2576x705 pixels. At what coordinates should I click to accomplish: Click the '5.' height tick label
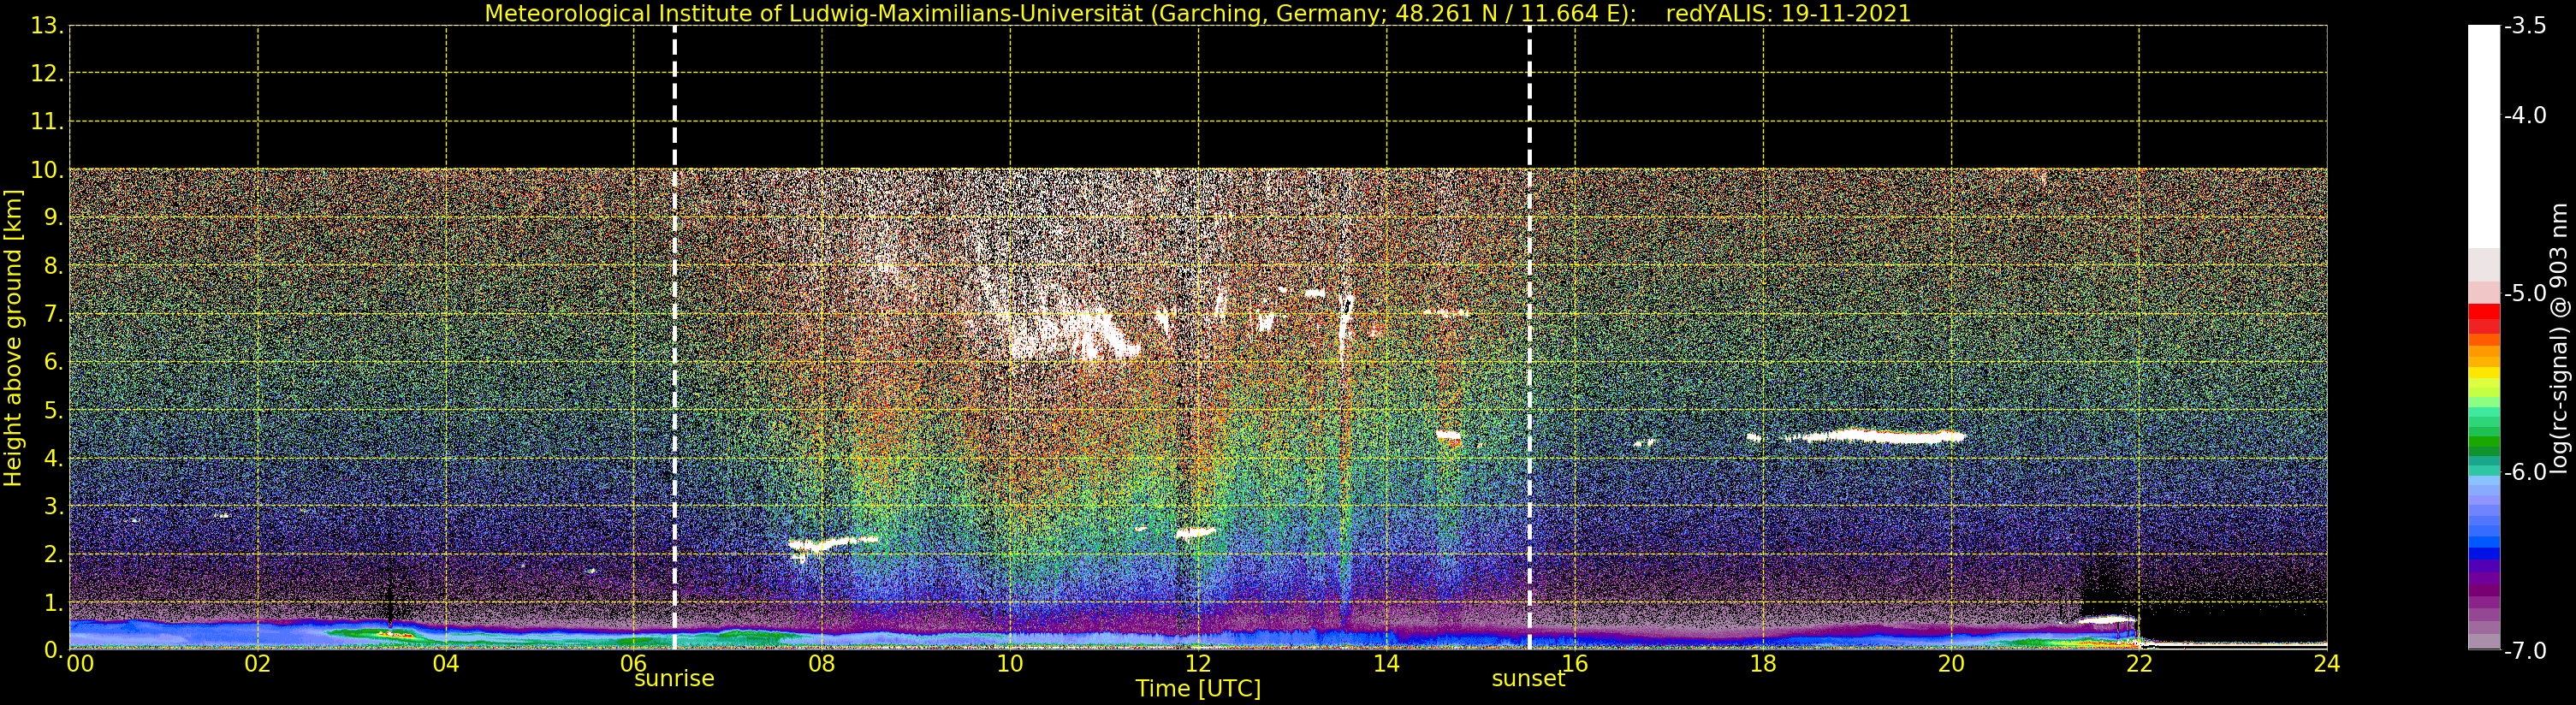point(54,410)
